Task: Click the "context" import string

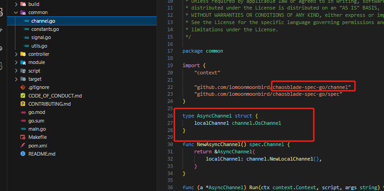Action: tap(207, 73)
